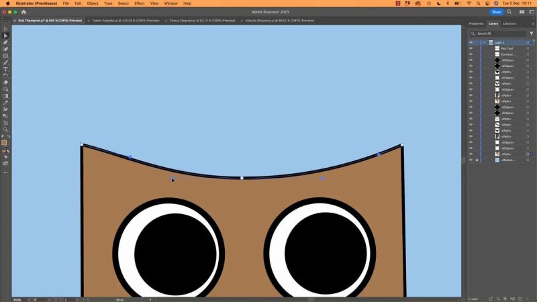
Task: Select the middle anchor point of the curve
Action: point(242,178)
